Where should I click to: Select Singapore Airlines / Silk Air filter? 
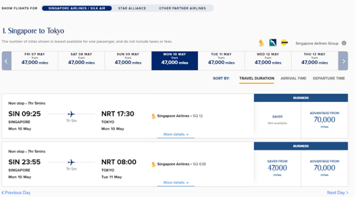point(77,8)
